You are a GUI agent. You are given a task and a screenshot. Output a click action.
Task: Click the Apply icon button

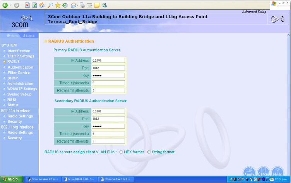pos(249,172)
